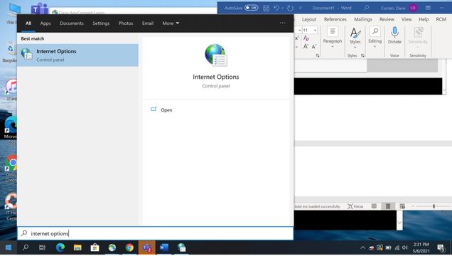The image size is (452, 256).
Task: Open Microsoft Store from the taskbar
Action: (95, 247)
